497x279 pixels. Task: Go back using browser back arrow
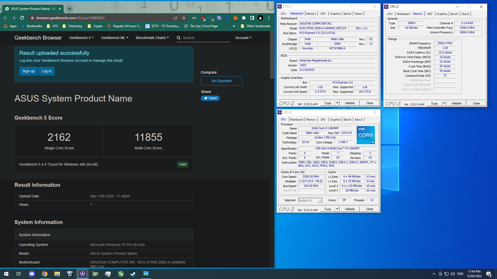(5, 18)
